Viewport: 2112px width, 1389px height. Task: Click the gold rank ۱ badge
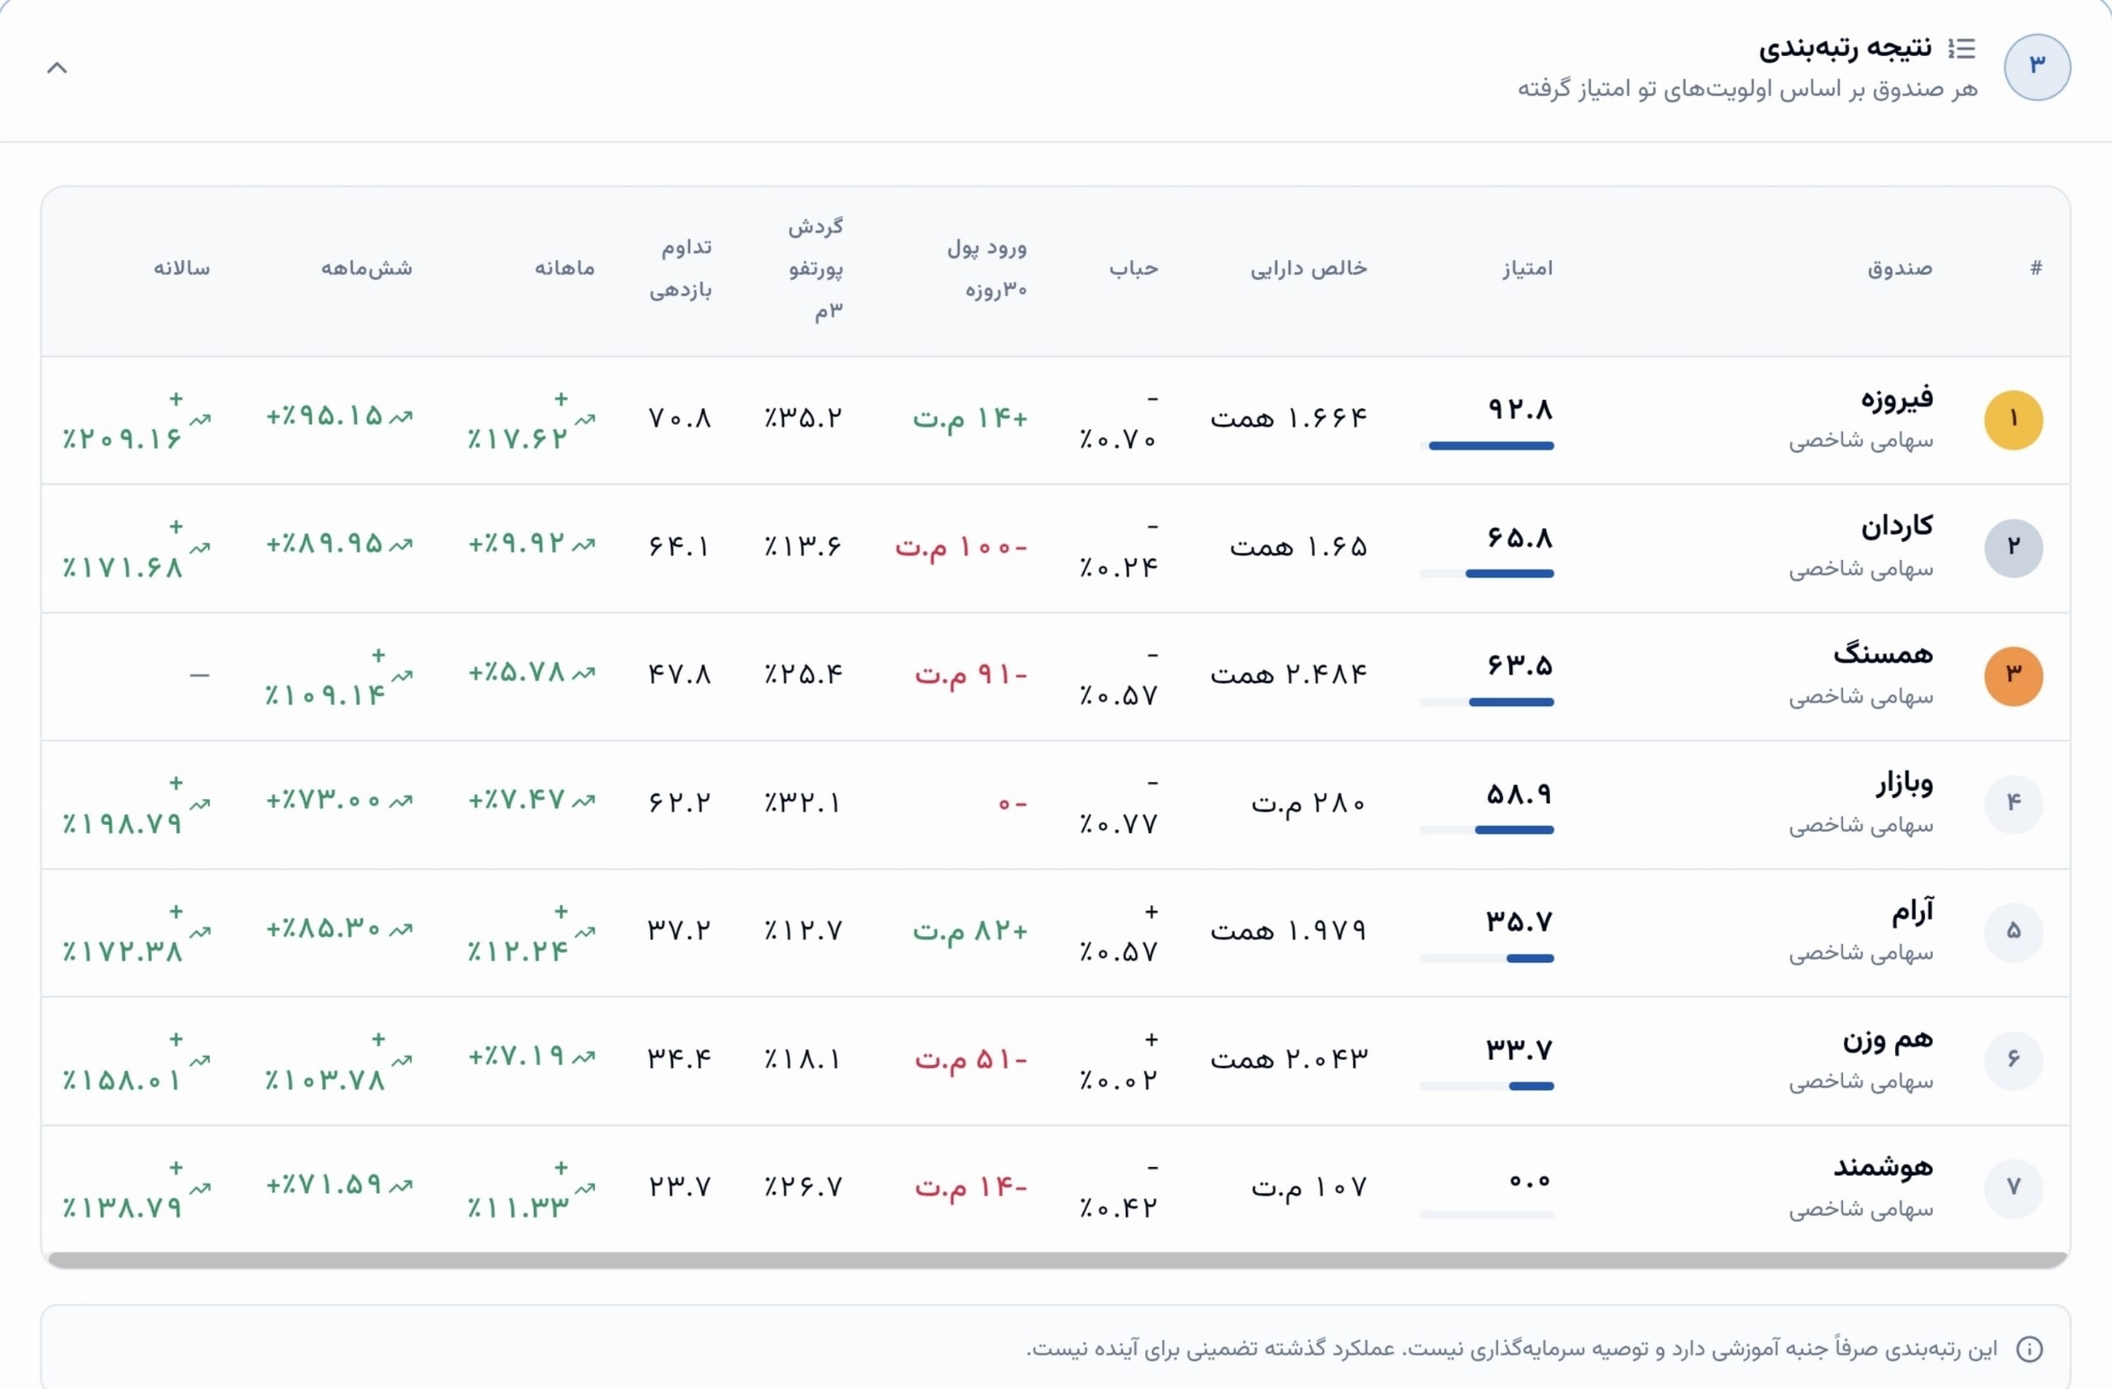2014,420
